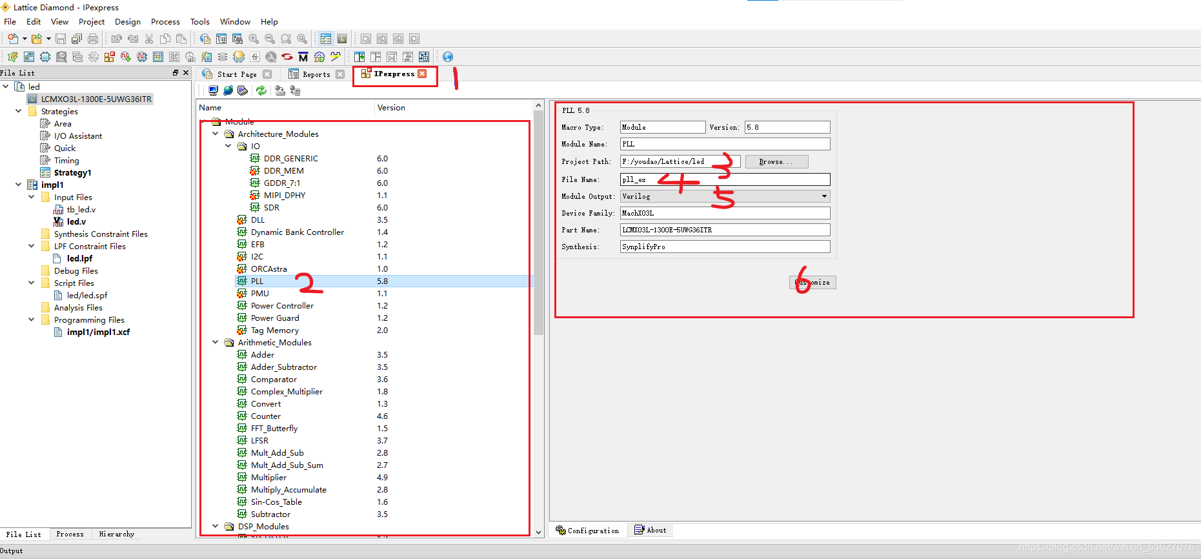Collapse the Strategies folder

point(19,111)
